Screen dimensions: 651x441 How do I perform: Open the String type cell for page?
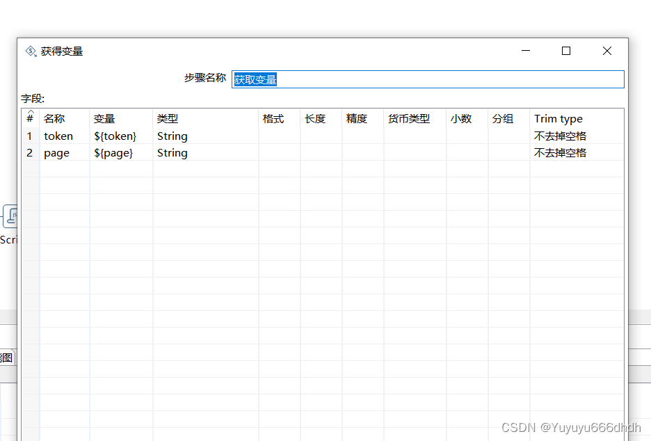pyautogui.click(x=205, y=152)
